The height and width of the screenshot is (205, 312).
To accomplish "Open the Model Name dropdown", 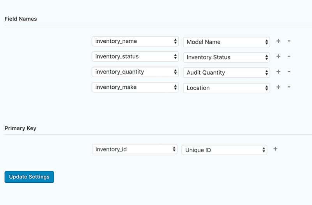I will click(x=227, y=42).
